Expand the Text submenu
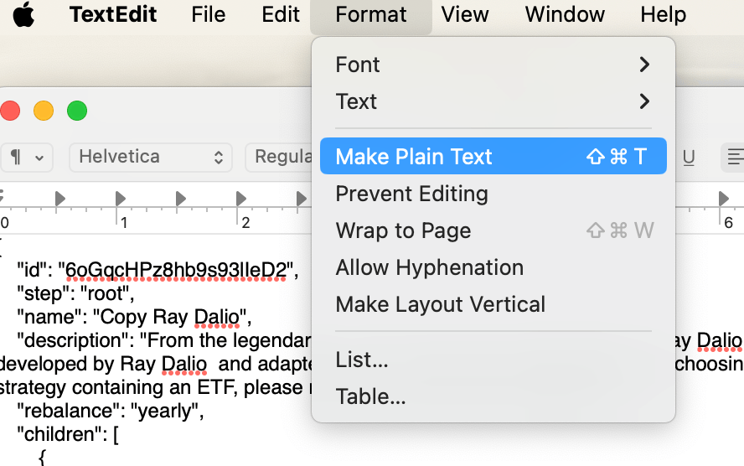 click(x=493, y=101)
